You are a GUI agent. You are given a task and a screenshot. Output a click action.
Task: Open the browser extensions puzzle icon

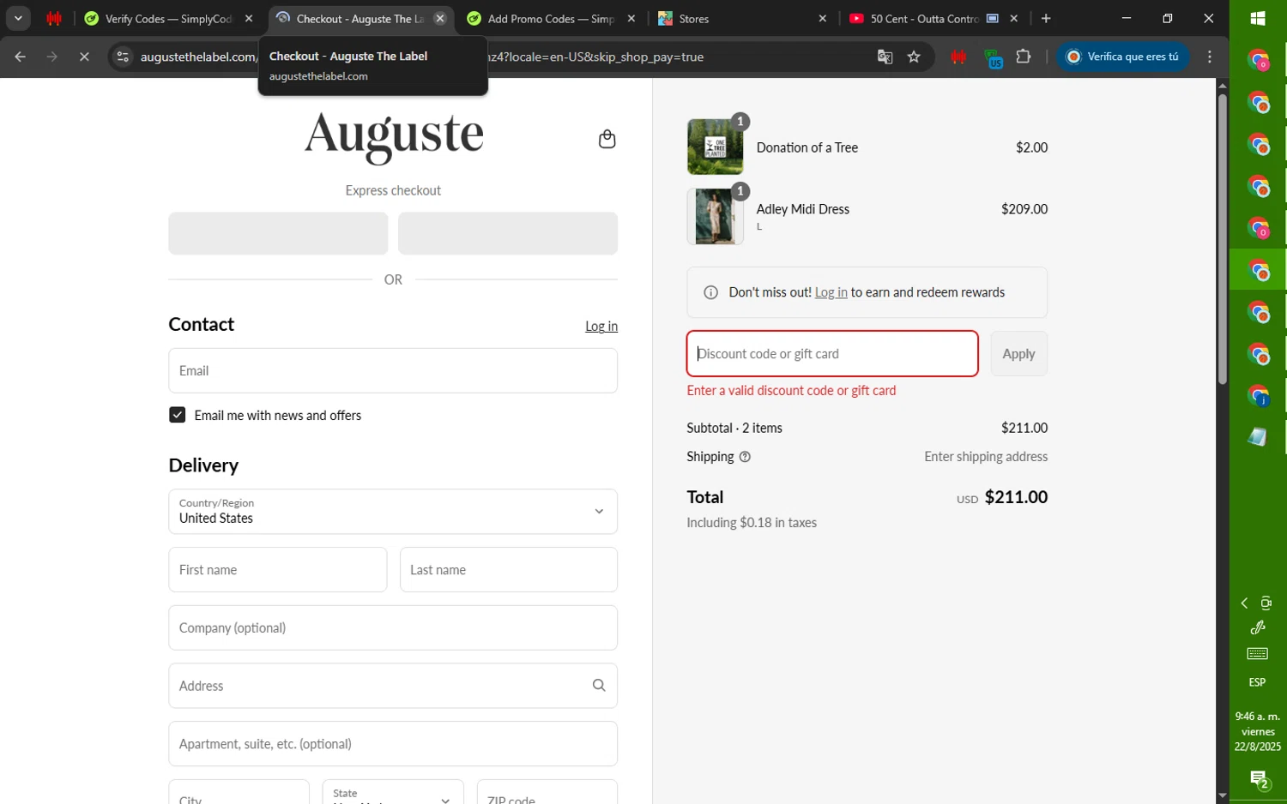point(1023,57)
